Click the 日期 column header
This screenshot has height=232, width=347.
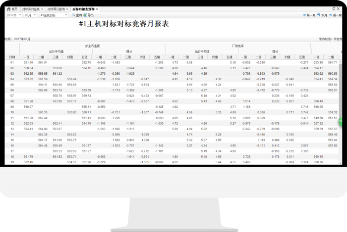click(x=12, y=57)
